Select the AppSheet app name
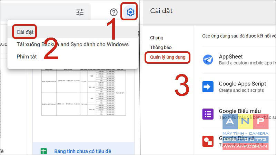The height and width of the screenshot is (155, 276). [x=230, y=56]
